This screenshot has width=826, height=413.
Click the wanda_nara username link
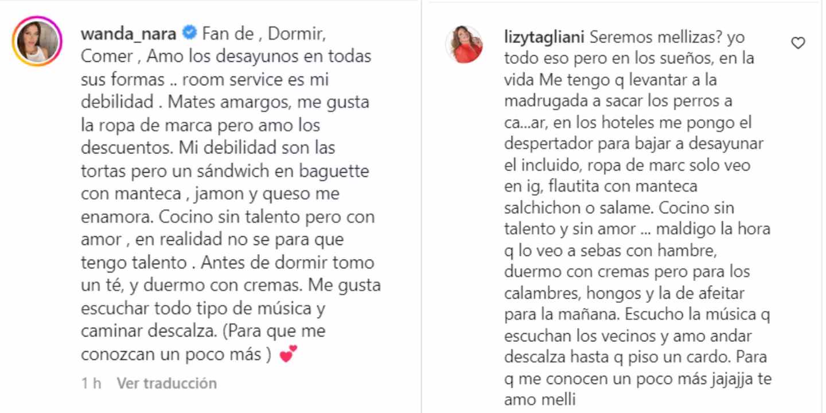point(128,34)
